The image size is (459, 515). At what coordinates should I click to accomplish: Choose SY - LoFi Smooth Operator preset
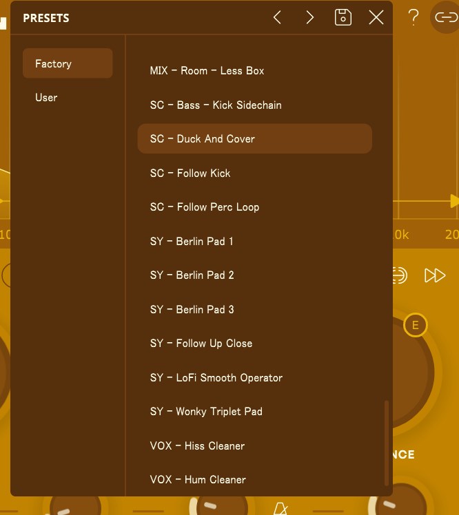point(216,378)
